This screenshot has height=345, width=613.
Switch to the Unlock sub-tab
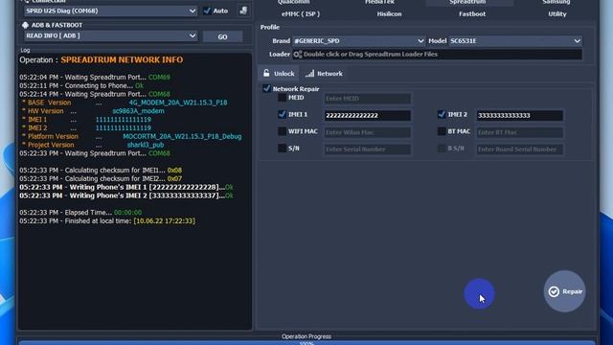click(279, 74)
